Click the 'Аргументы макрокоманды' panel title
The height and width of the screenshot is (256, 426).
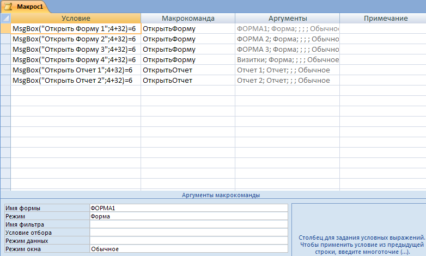221,195
